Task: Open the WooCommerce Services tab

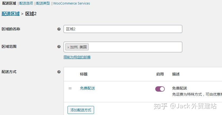Action: [72, 3]
